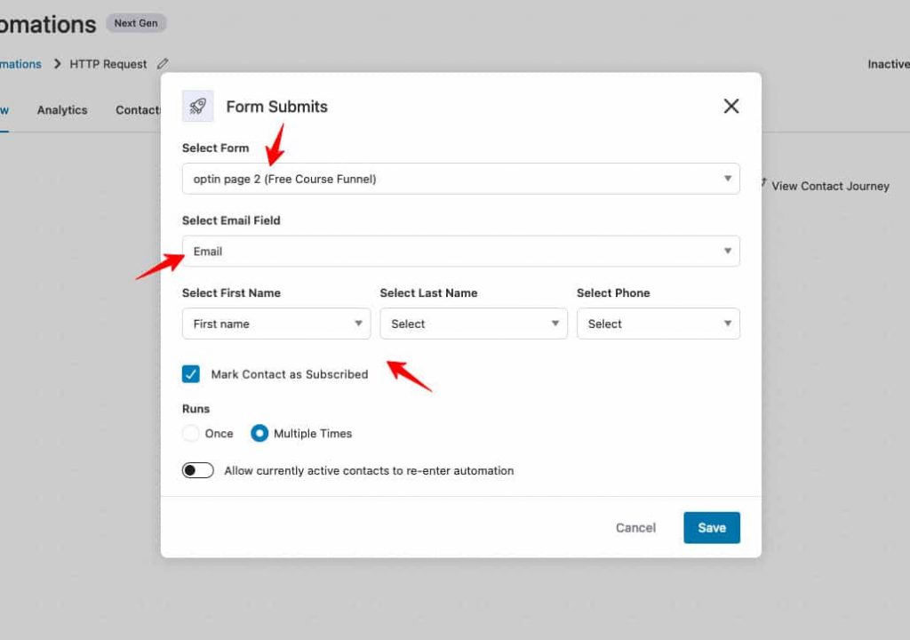Screen dimensions: 910x640
Task: Select the Multiple Times radio option
Action: [x=259, y=433]
